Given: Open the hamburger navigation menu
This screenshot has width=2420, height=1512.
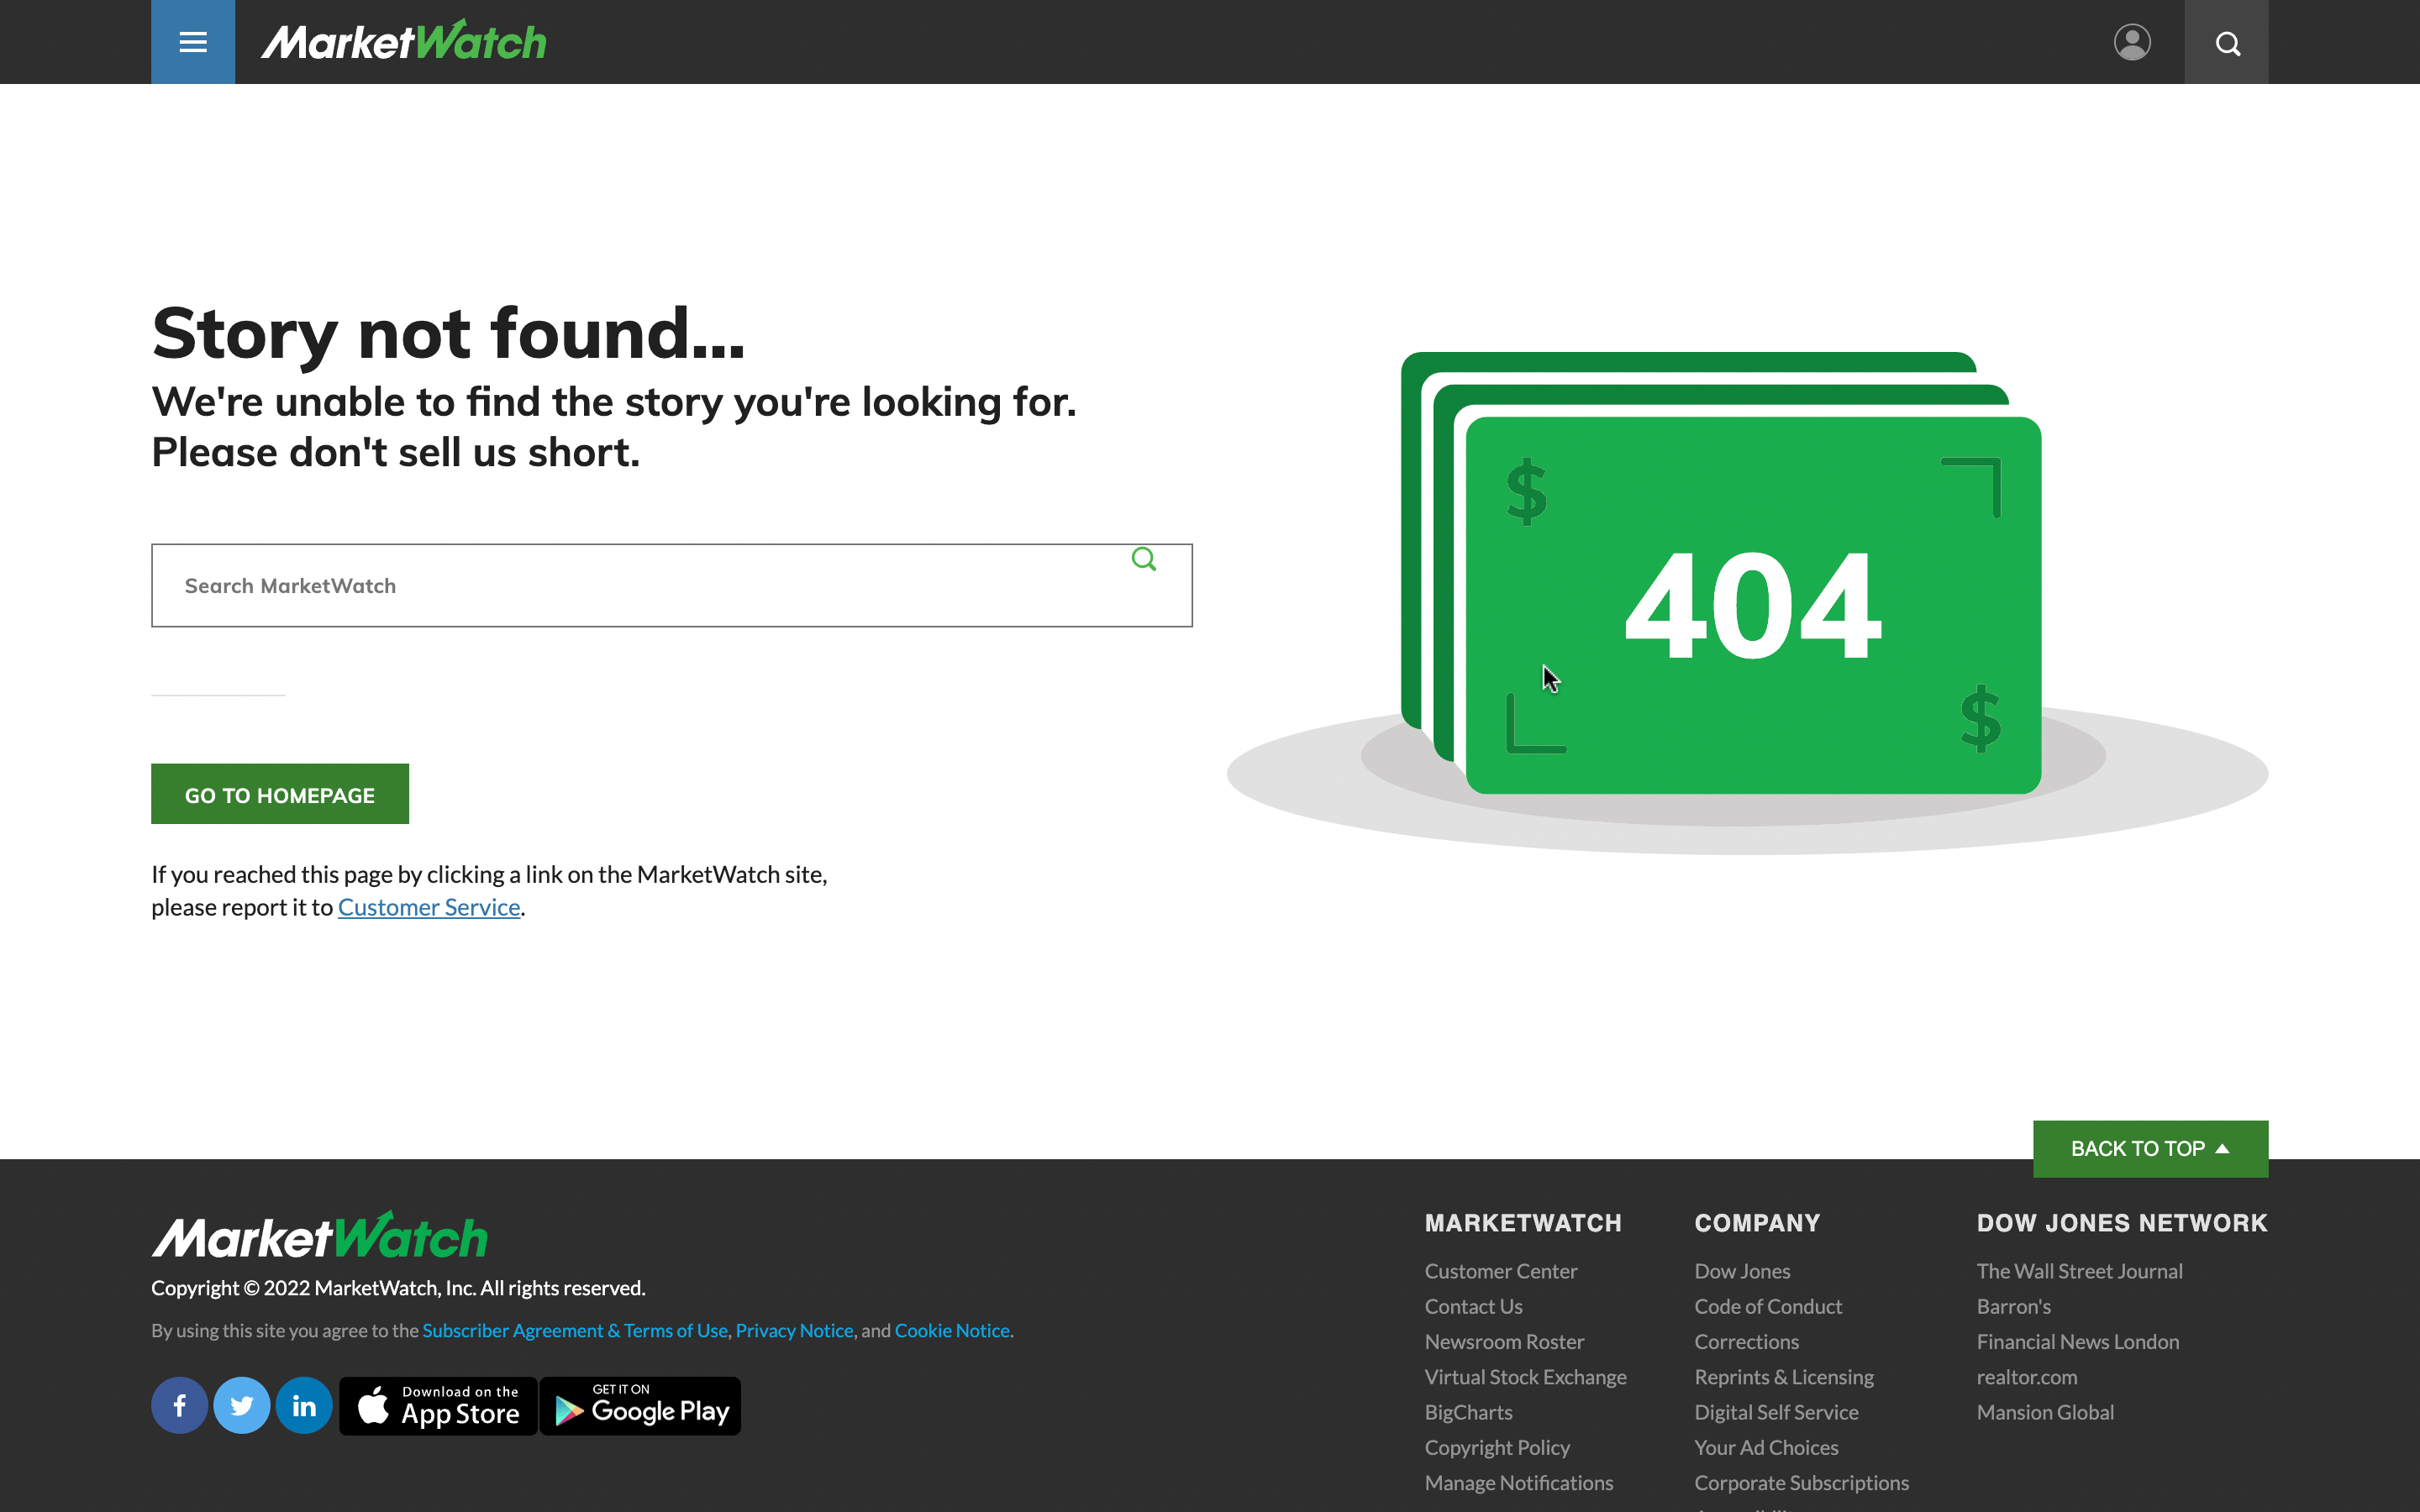Looking at the screenshot, I should 193,42.
